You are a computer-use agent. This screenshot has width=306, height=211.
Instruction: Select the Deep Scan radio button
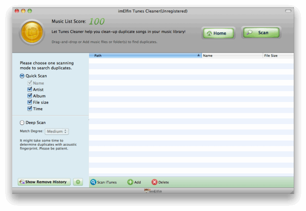coord(22,123)
